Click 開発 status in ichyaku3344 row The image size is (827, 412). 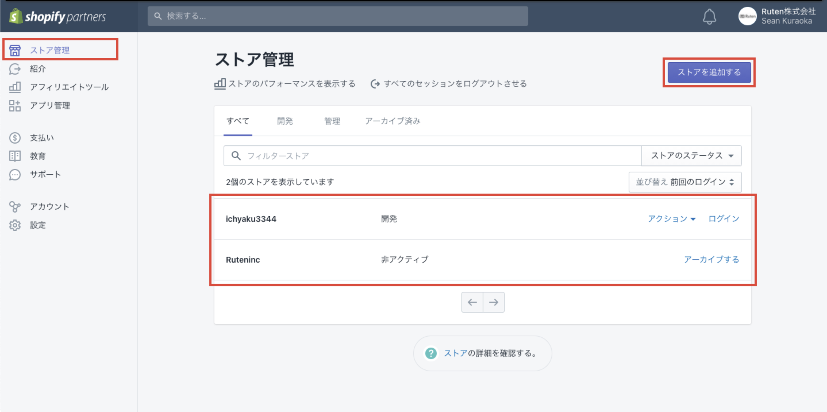pos(389,219)
